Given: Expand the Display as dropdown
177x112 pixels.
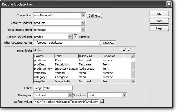Looking at the screenshot, I should coord(70,95).
